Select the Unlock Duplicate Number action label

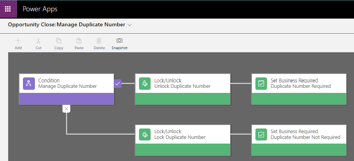182,86
